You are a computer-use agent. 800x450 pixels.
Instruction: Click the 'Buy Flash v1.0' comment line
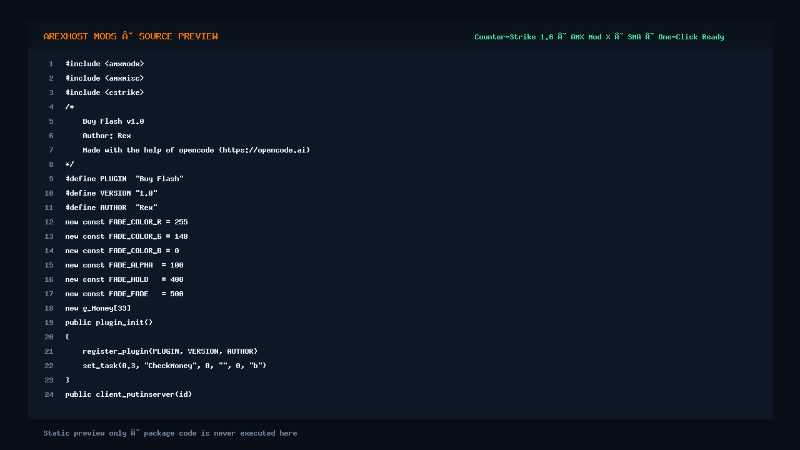pyautogui.click(x=113, y=121)
